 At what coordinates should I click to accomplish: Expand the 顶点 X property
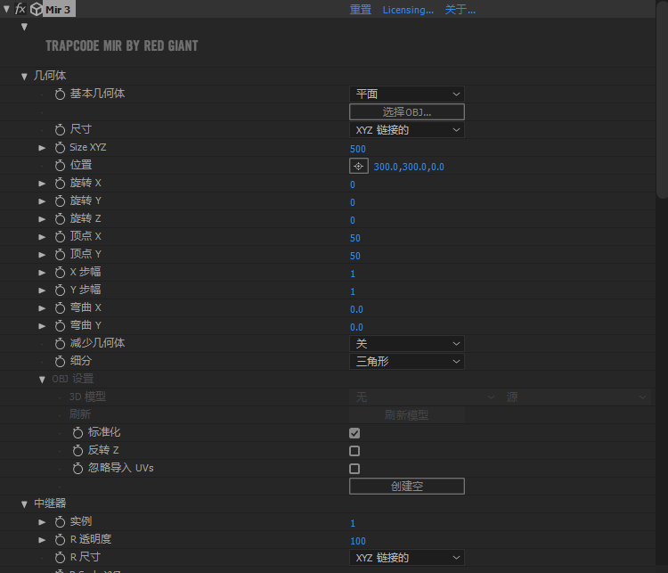42,237
